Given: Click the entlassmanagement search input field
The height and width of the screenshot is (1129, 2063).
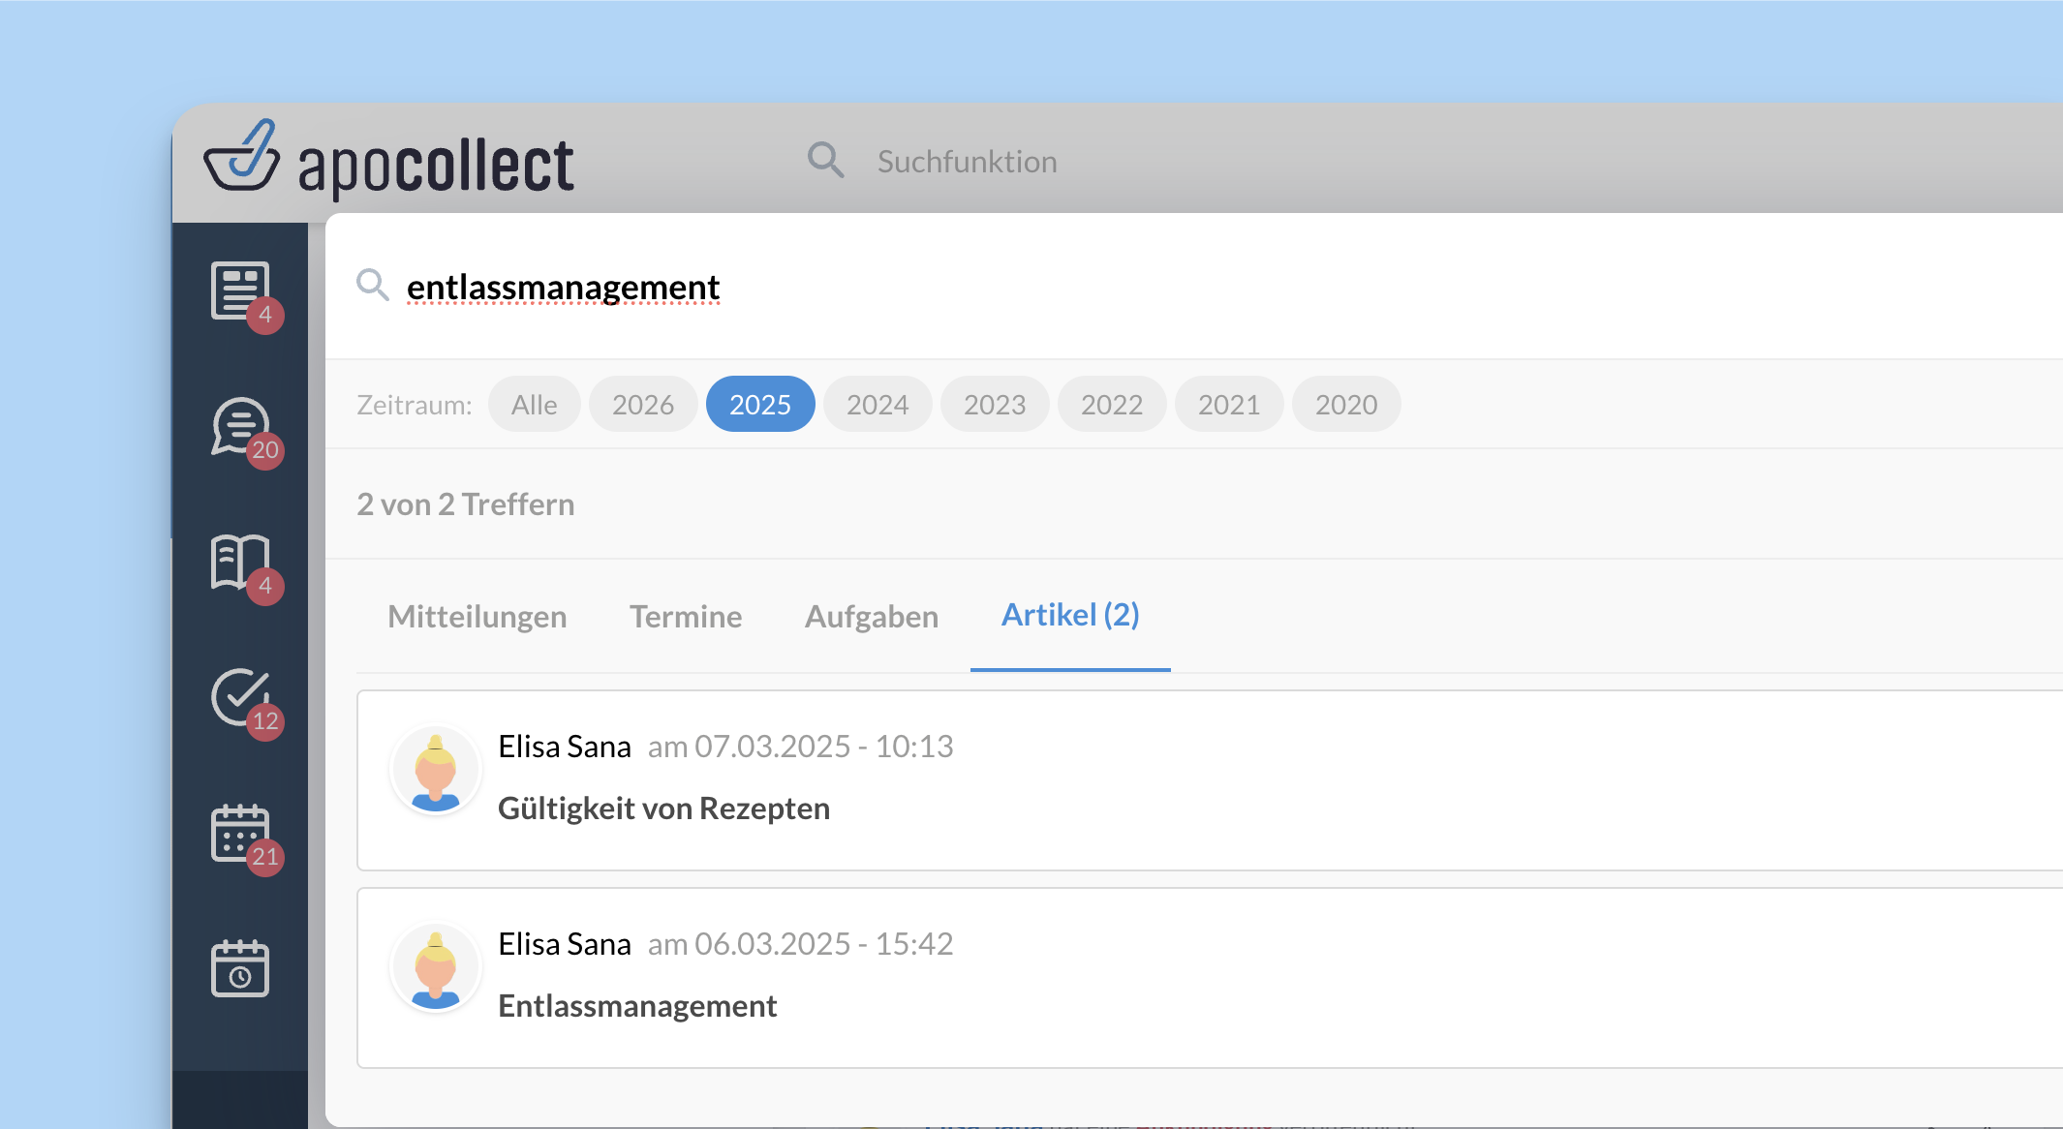Looking at the screenshot, I should coord(1201,287).
